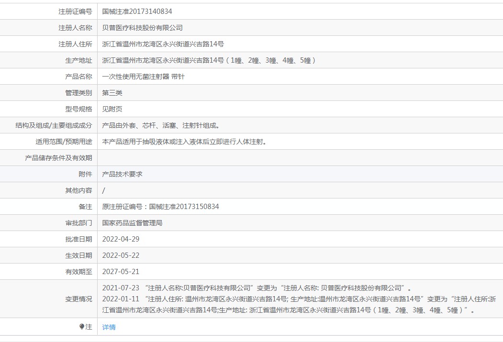Select registrant name 贝普医疗科技股份有限公司
503x342 pixels.
point(143,28)
